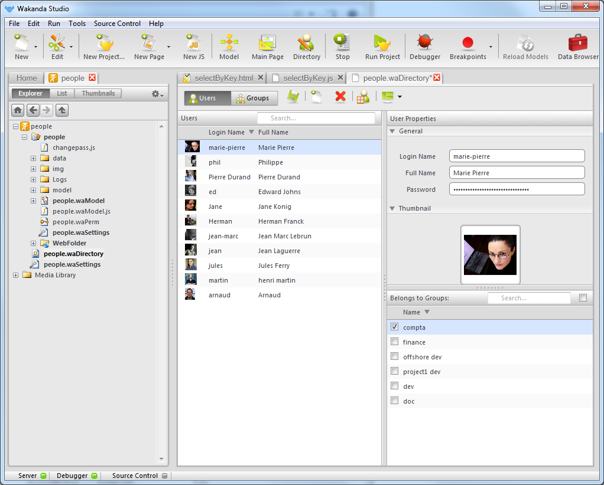
Task: Click the Full Name input field
Action: point(517,172)
